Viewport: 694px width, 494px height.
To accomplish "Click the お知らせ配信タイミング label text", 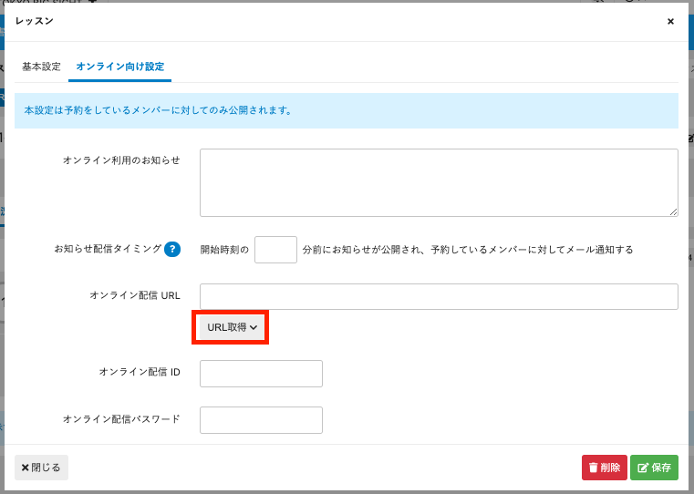I will [108, 249].
